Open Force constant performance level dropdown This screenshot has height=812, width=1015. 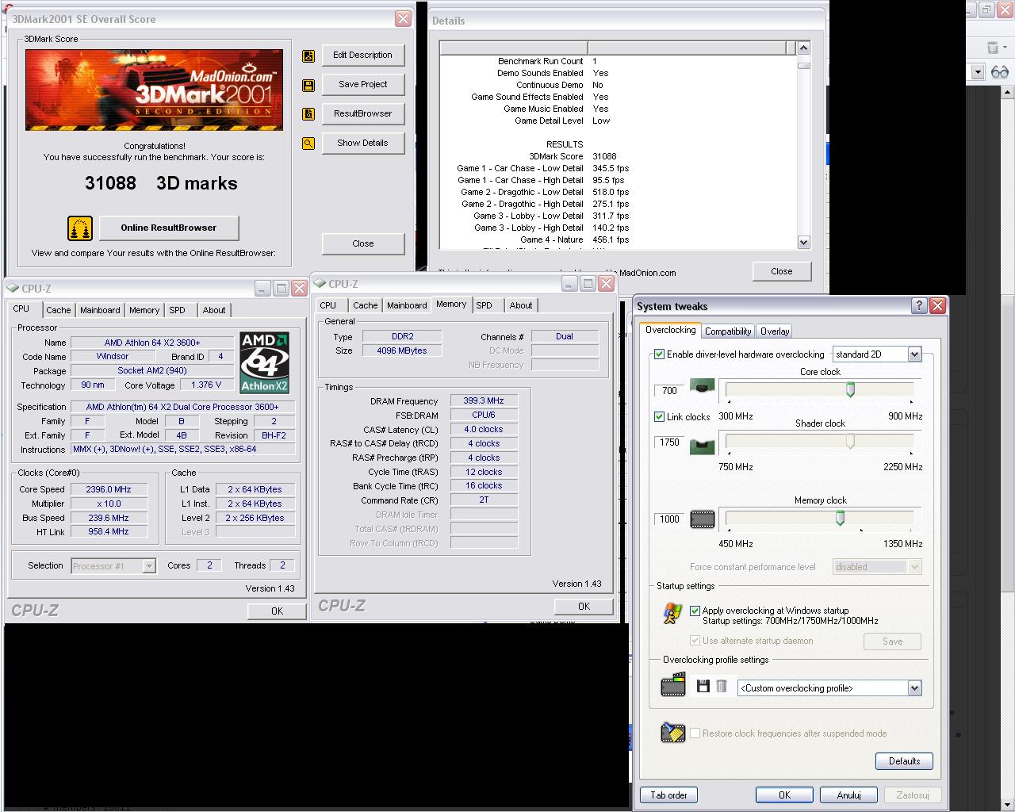coord(914,567)
